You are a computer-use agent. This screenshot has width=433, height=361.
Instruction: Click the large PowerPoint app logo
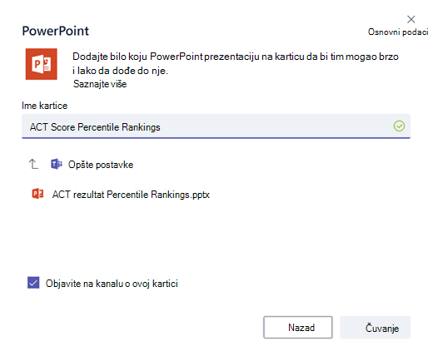[42, 64]
